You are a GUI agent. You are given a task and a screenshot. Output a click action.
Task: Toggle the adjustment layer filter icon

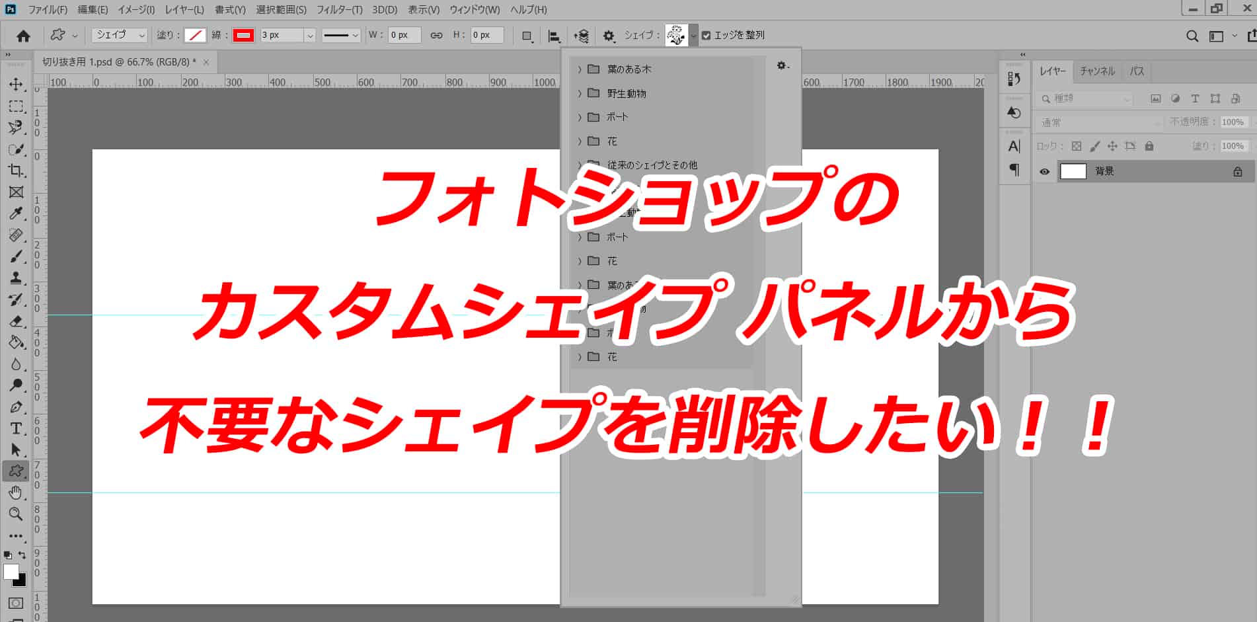click(x=1175, y=98)
